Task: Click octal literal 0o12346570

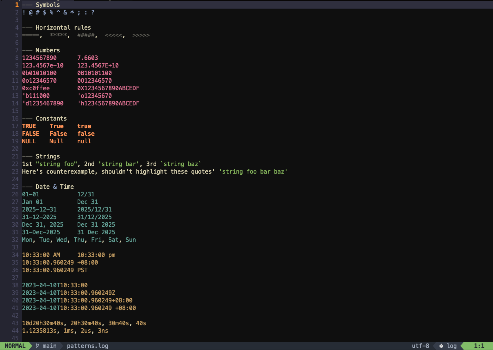Action: (x=39, y=81)
